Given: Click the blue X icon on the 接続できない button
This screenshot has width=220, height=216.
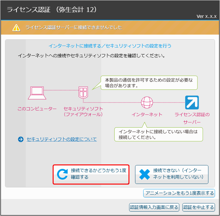Looking at the screenshot, I should click(144, 174).
